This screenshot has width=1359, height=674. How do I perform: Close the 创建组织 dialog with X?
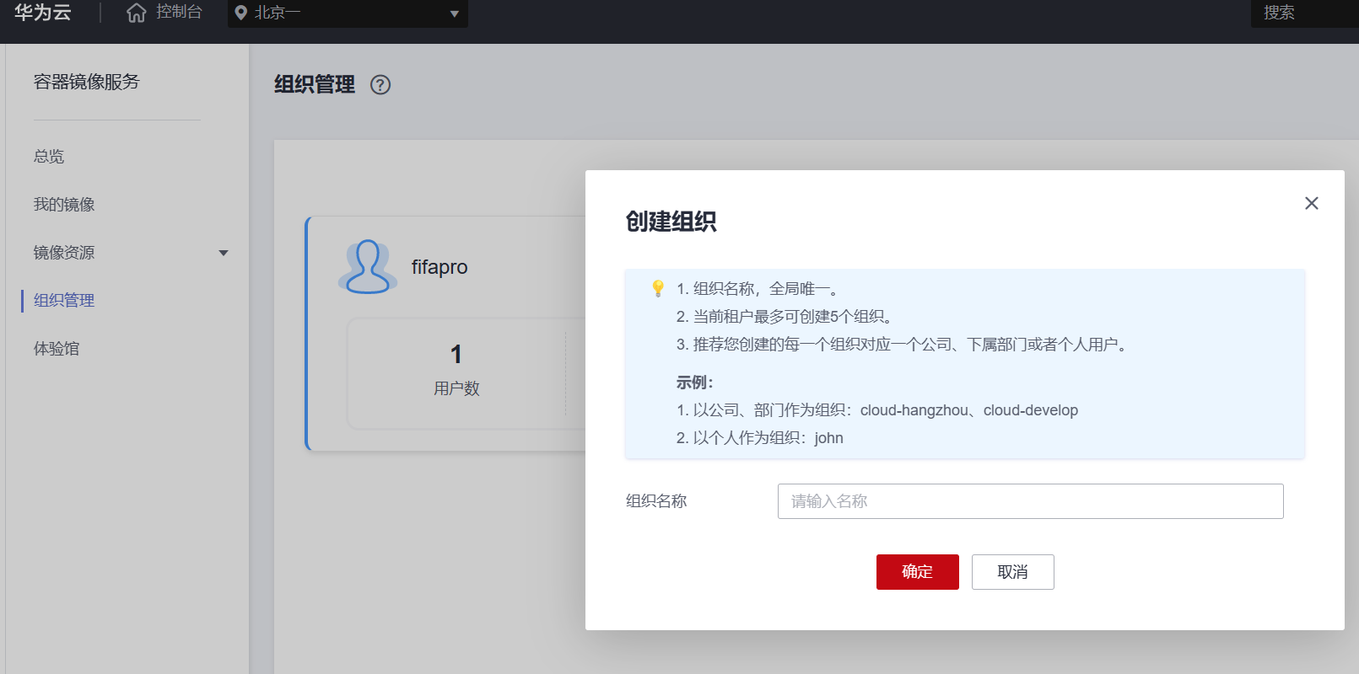(1311, 203)
